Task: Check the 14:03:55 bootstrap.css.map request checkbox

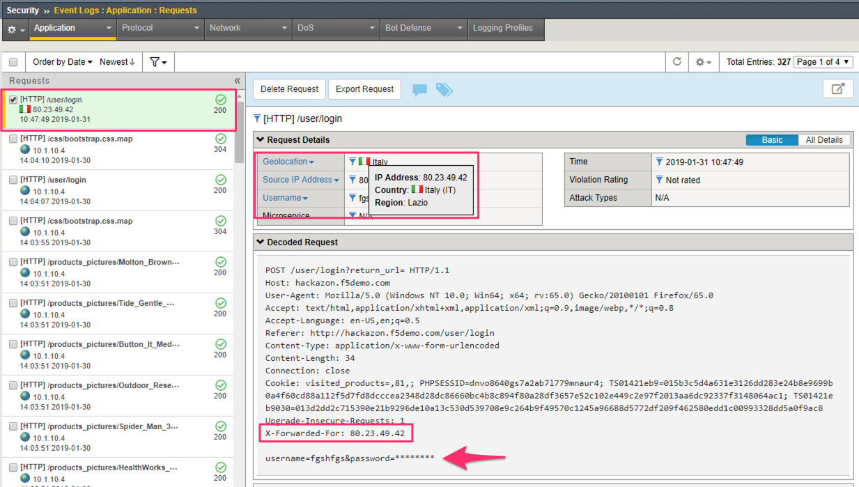Action: 13,221
